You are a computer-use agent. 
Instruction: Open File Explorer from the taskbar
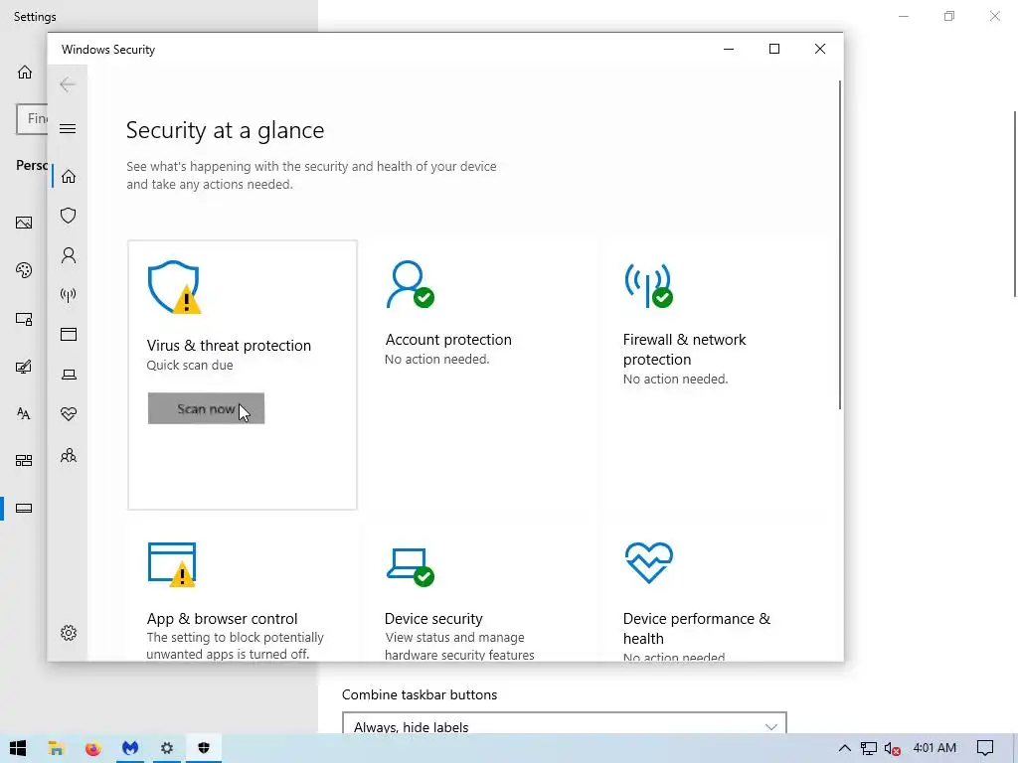(56, 748)
